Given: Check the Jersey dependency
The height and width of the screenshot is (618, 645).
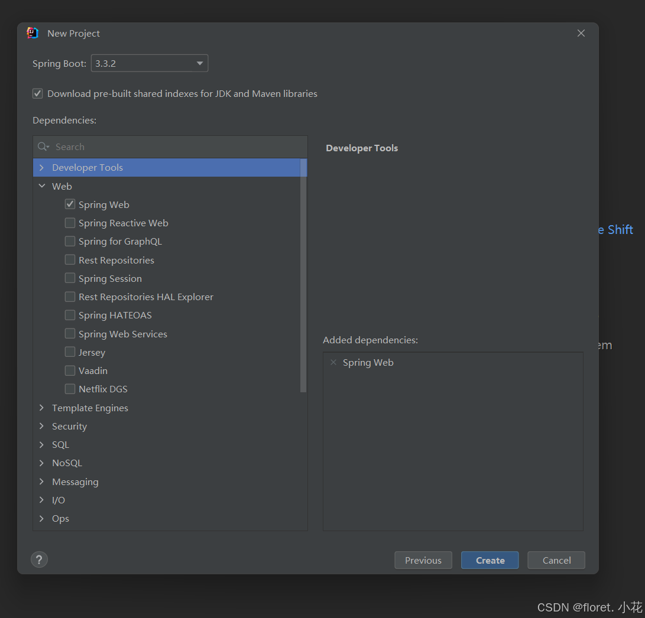Looking at the screenshot, I should click(70, 352).
